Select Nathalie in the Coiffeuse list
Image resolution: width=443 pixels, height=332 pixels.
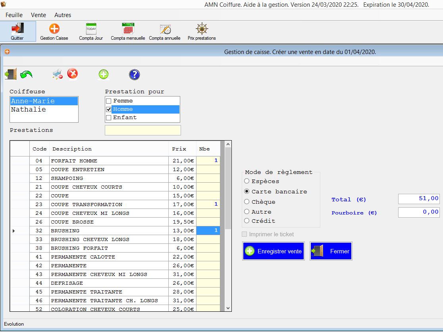(x=44, y=109)
